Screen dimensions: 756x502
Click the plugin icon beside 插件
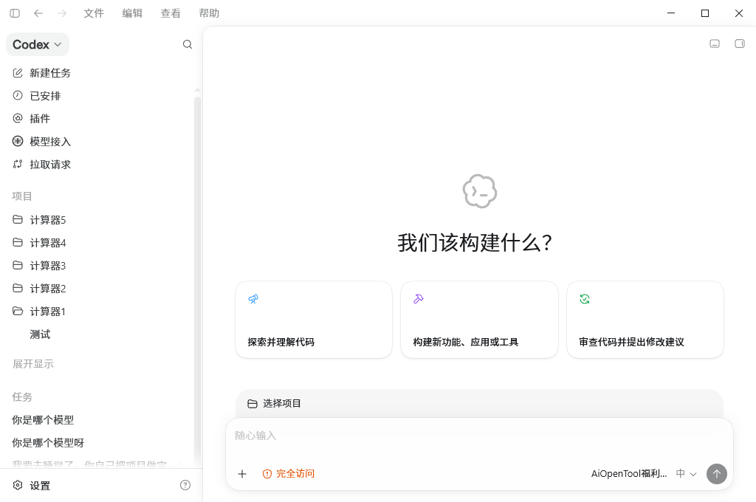coord(18,118)
